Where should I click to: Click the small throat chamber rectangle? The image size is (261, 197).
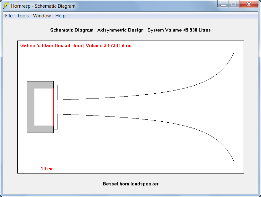[x=56, y=107]
